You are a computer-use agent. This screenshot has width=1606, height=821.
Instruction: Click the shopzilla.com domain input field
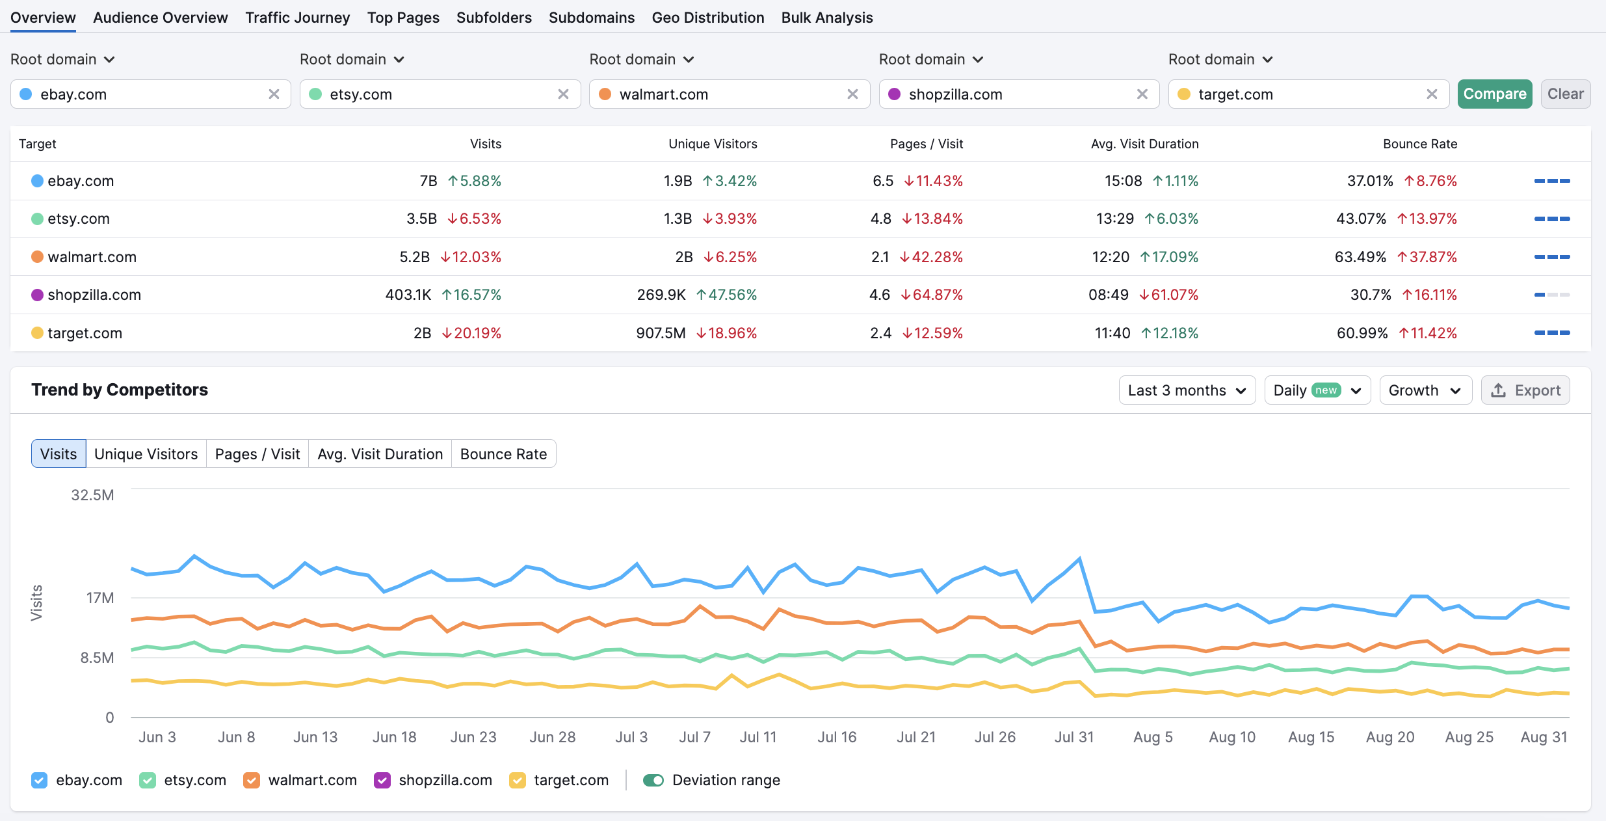[1019, 94]
